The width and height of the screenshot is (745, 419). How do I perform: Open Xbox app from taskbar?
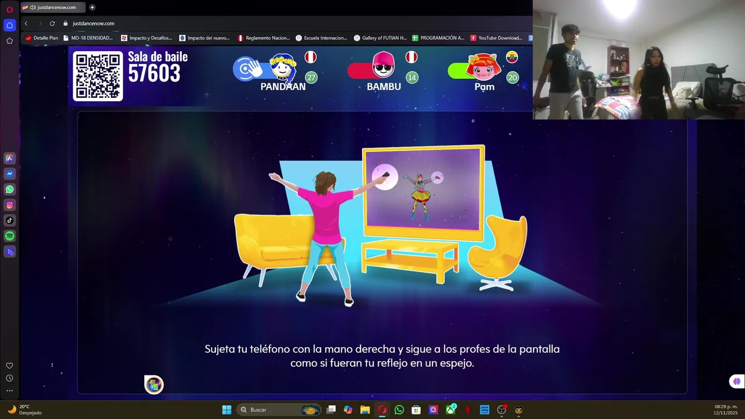pyautogui.click(x=451, y=410)
